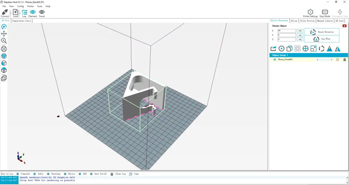Select the Rotate view tool
The width and height of the screenshot is (349, 185).
(x=4, y=27)
